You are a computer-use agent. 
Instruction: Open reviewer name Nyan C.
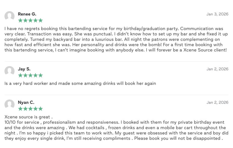click(26, 102)
